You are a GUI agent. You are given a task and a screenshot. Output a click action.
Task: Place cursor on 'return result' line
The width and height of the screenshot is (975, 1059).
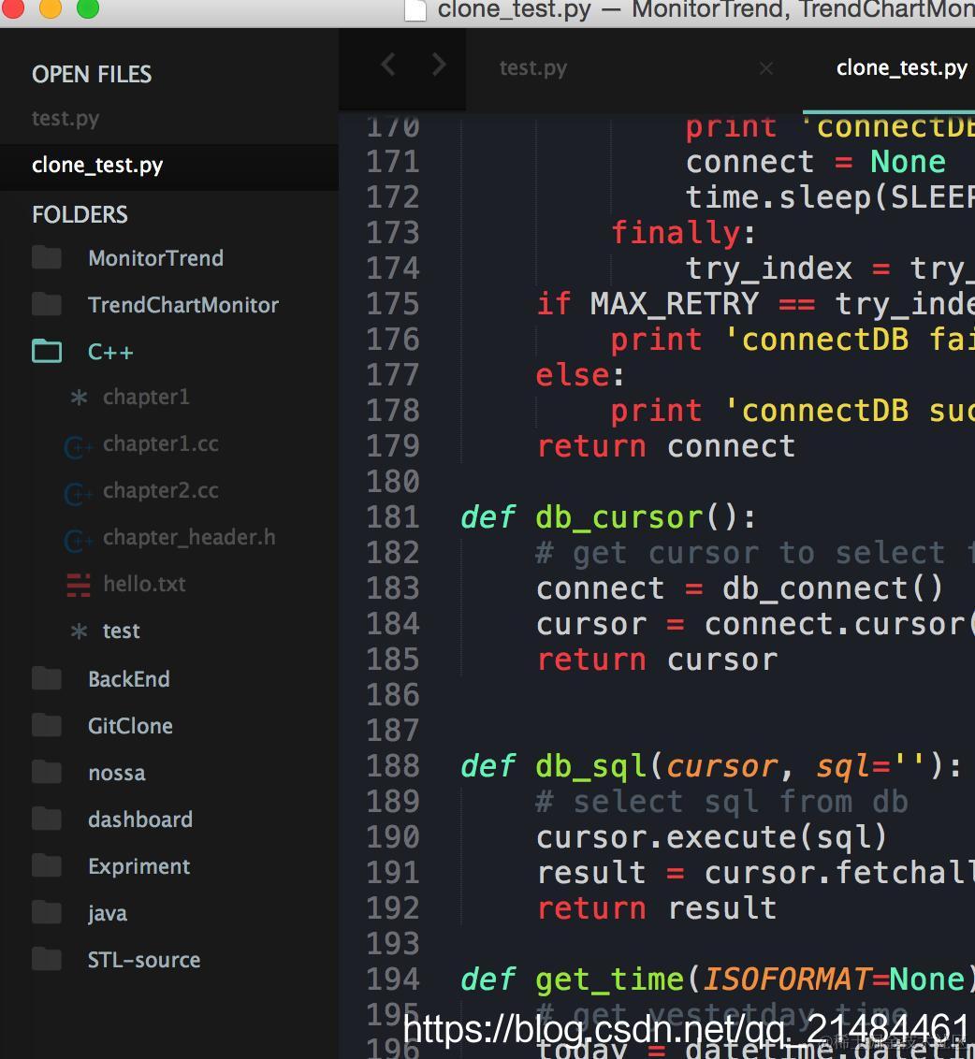[x=657, y=908]
